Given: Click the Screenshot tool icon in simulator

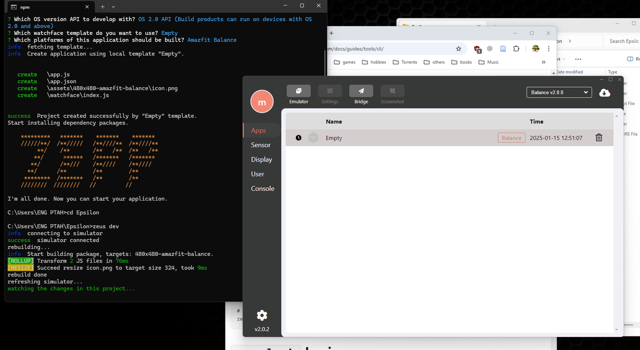Looking at the screenshot, I should [x=392, y=91].
